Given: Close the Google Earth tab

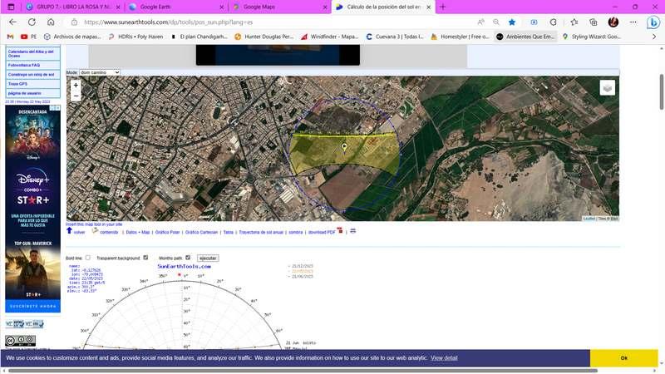Looking at the screenshot, I should tap(221, 7).
